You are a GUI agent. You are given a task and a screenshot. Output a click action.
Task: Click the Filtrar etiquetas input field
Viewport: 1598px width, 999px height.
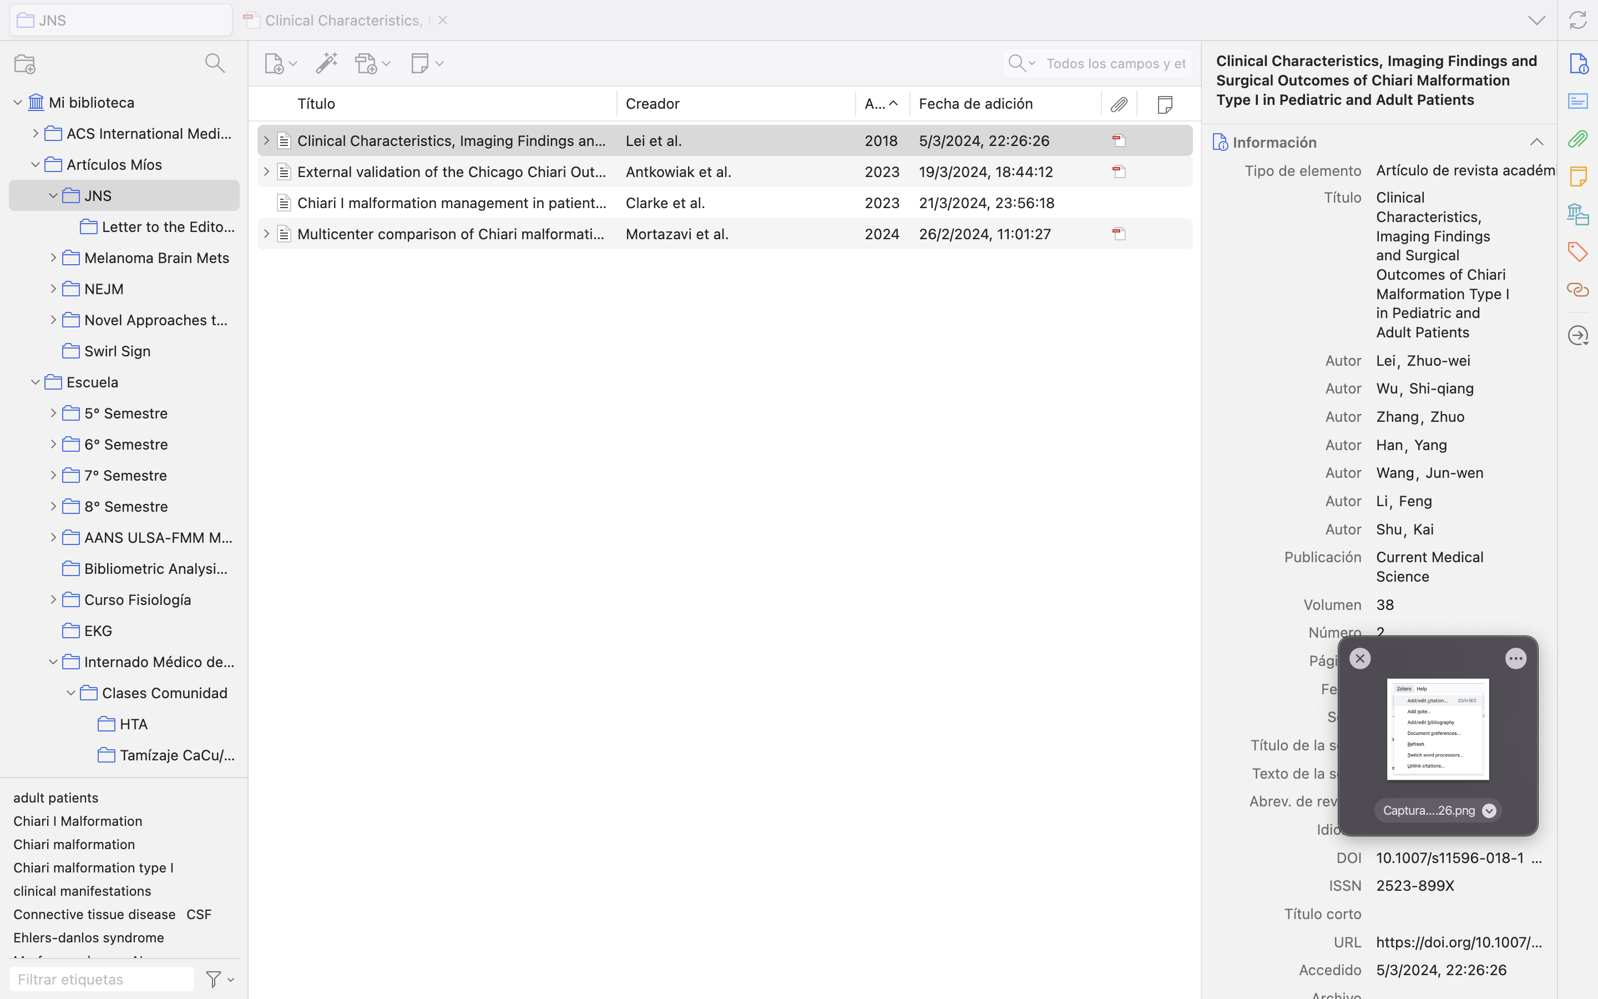coord(102,979)
